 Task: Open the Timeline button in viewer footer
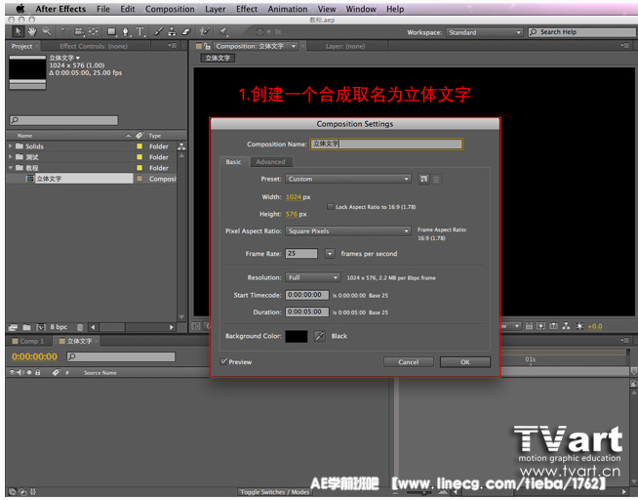tap(554, 326)
